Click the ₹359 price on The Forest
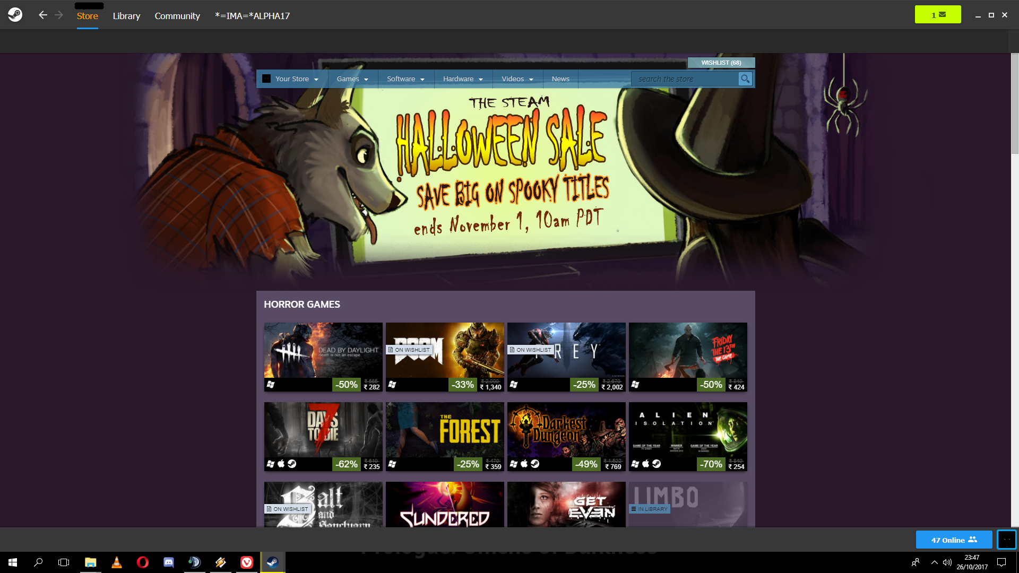This screenshot has height=573, width=1019. [493, 467]
